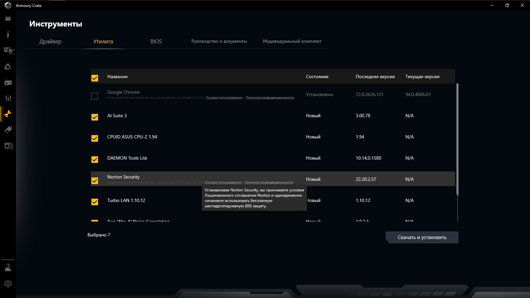Open the News section icon
The image size is (530, 298).
point(8,146)
